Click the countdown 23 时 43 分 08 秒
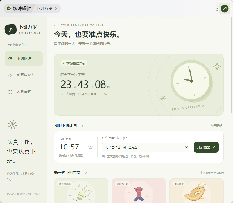Image resolution: width=233 pixels, height=203 pixels. tap(85, 85)
